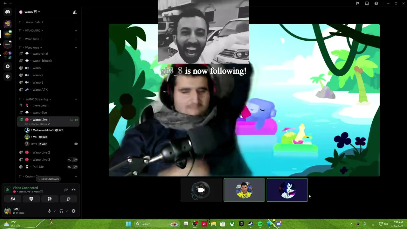Image resolution: width=407 pixels, height=229 pixels.
Task: Select itvrz participant tile with camera icon
Action: pyautogui.click(x=201, y=190)
